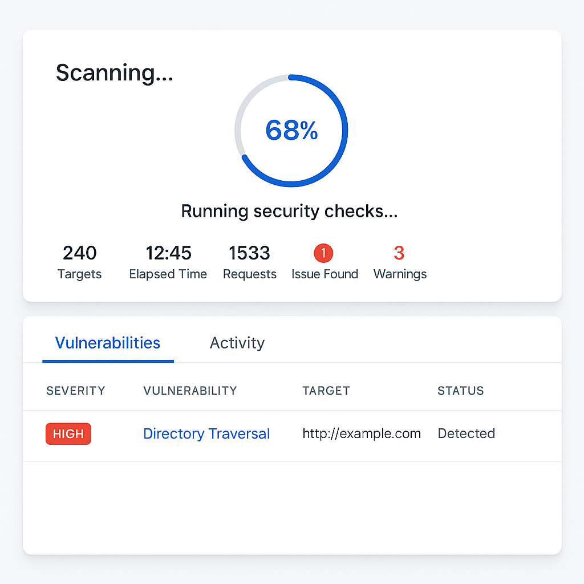The height and width of the screenshot is (584, 584).
Task: Click the red Issue Found badge
Action: (323, 253)
